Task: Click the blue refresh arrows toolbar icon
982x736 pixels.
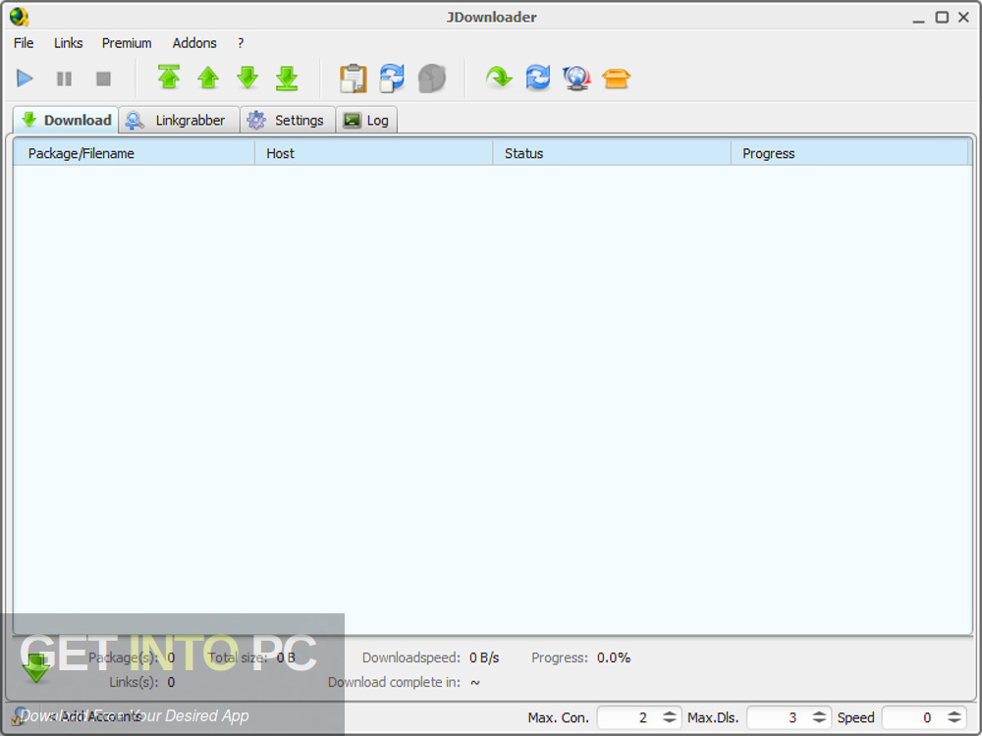Action: click(x=538, y=78)
